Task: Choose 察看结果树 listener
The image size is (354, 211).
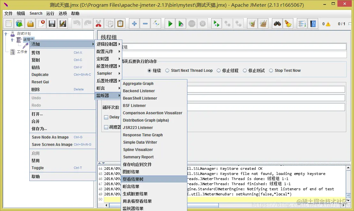Action: tap(154, 179)
